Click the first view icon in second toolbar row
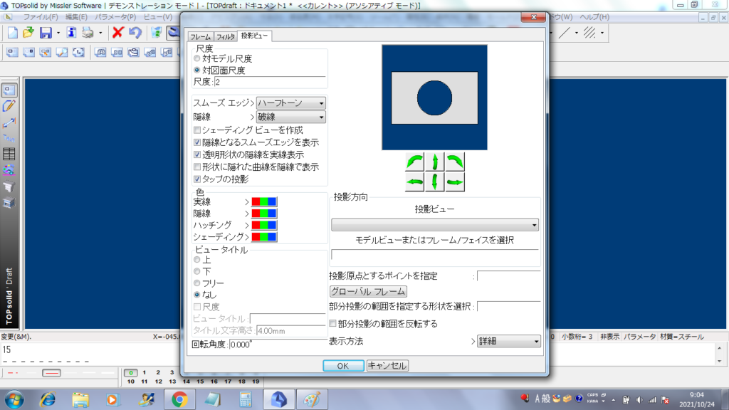The image size is (729, 410). [x=13, y=52]
